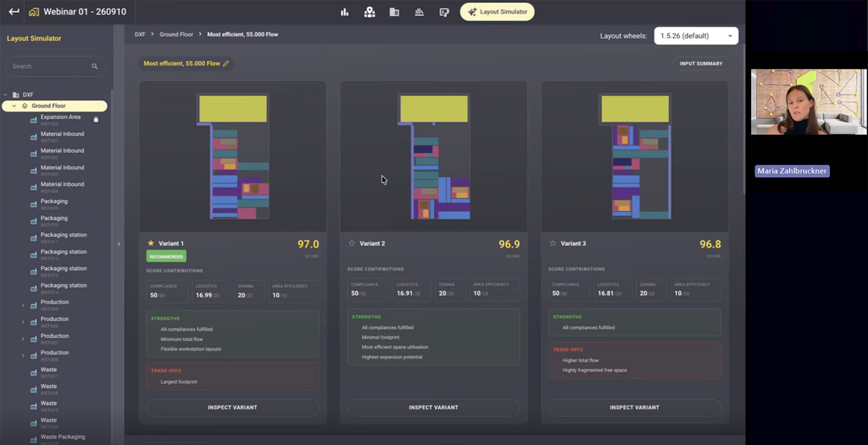868x445 pixels.
Task: Click the layers icon beside Ground Floor
Action: (x=25, y=106)
